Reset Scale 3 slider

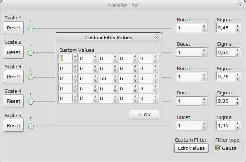(14, 77)
